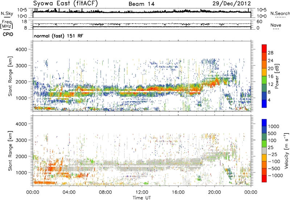Click the 'Time UT' axis label
The width and height of the screenshot is (290, 200).
(x=142, y=198)
